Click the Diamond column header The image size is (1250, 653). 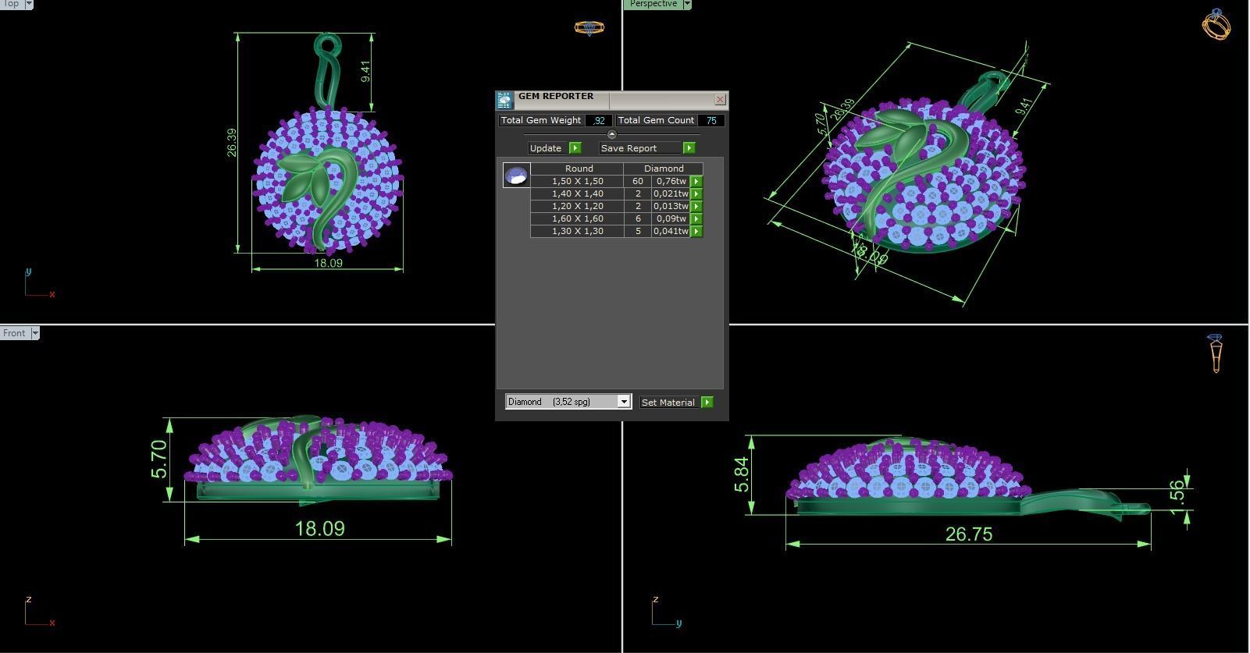664,169
